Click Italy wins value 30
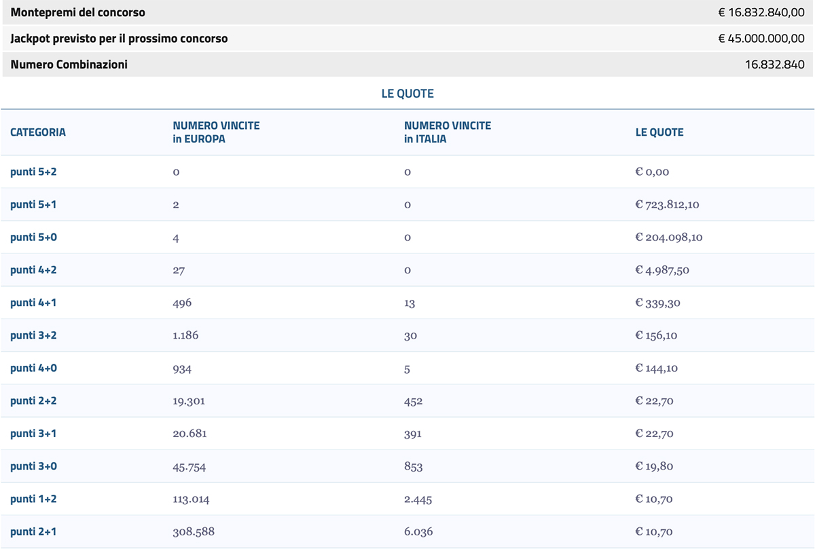Screen dimensions: 815x549 411,335
